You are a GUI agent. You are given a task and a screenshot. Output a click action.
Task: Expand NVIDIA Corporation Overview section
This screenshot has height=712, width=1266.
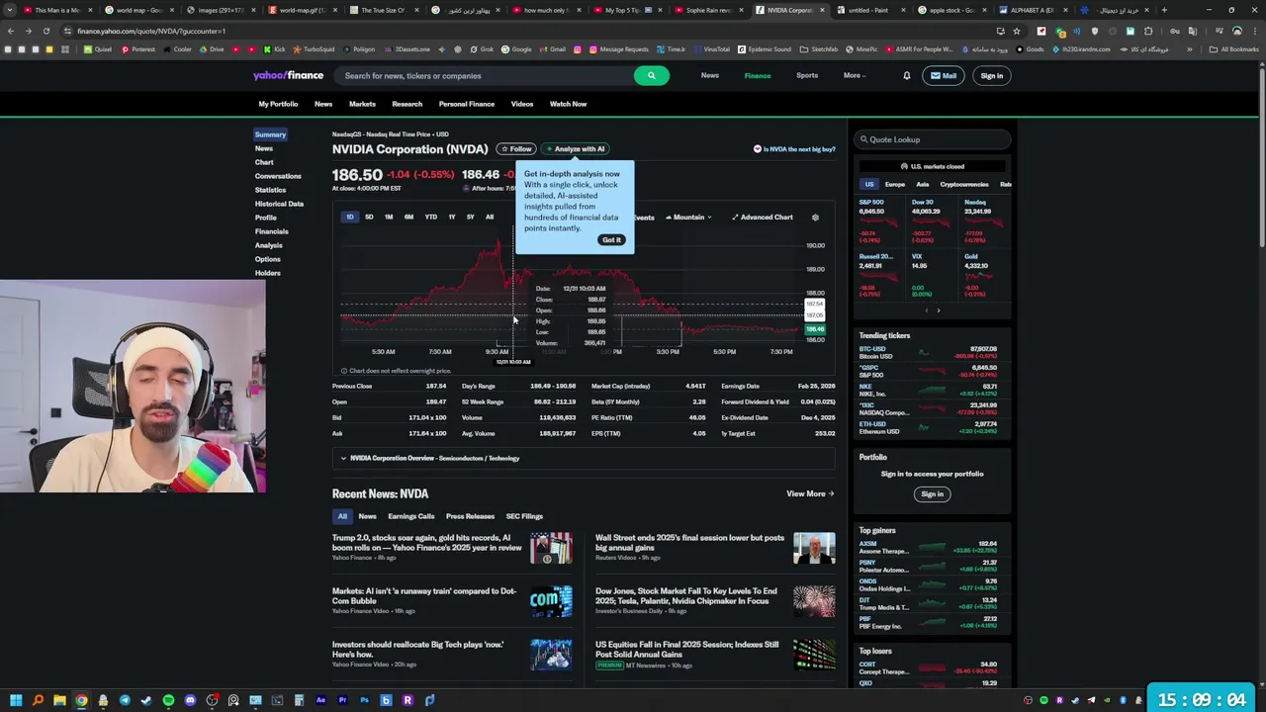[x=584, y=459]
